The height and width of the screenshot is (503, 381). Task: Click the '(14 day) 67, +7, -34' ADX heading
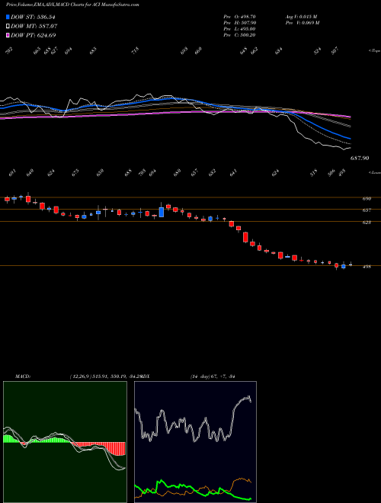[x=213, y=376]
